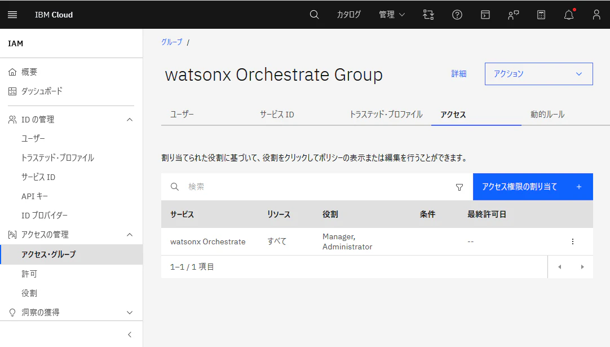Expand the 洞察の獲得 section
The image size is (610, 347).
coord(130,313)
